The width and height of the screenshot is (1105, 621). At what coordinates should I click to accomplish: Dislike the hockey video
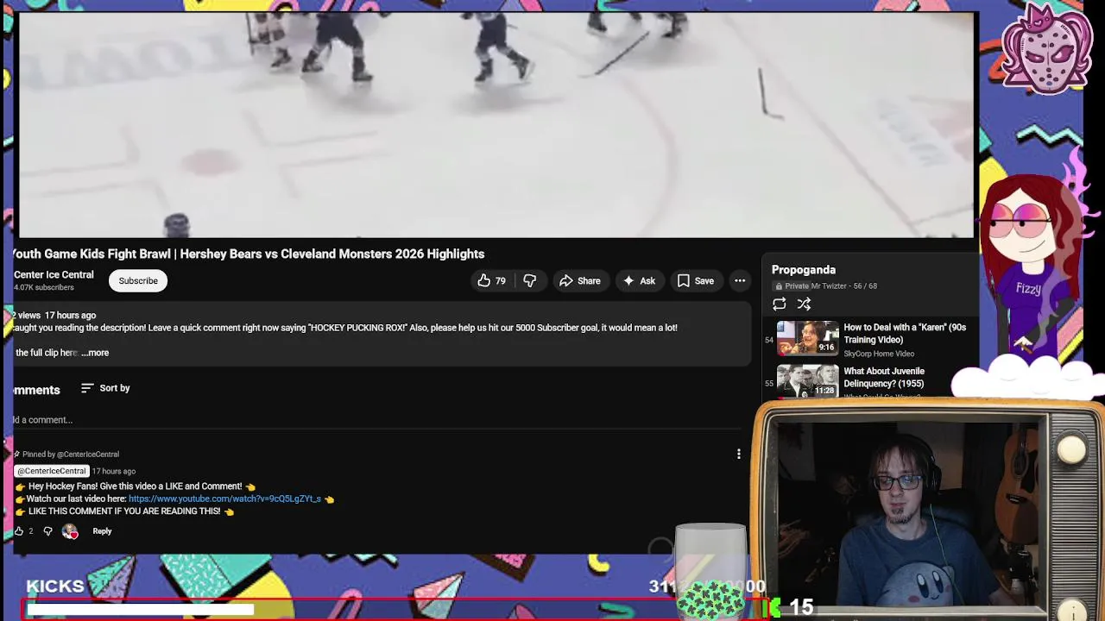(x=529, y=280)
